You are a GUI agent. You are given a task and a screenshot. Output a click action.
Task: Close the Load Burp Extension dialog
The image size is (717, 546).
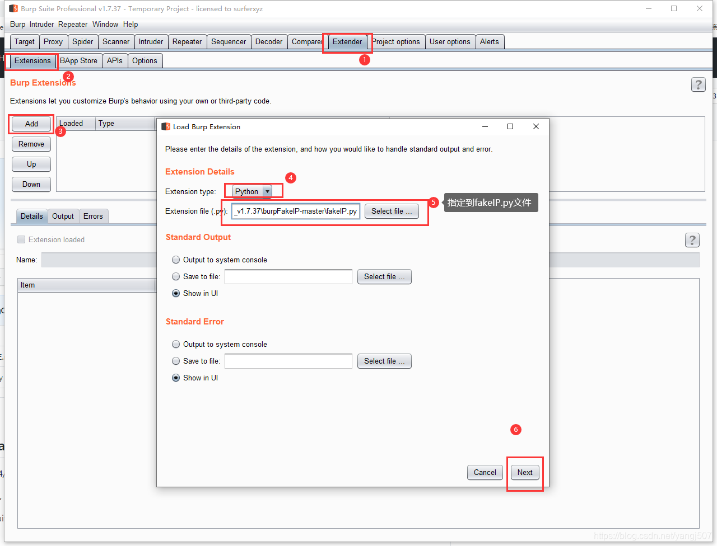[536, 126]
